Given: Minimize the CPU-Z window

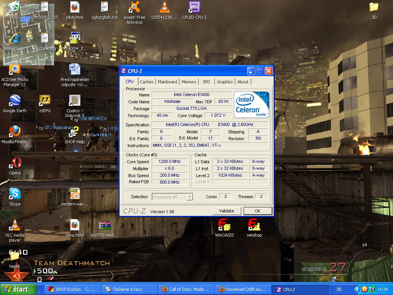Looking at the screenshot, I should 251,71.
